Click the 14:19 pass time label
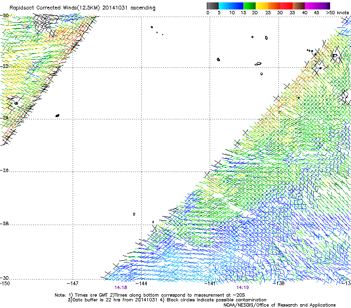 click(243, 288)
